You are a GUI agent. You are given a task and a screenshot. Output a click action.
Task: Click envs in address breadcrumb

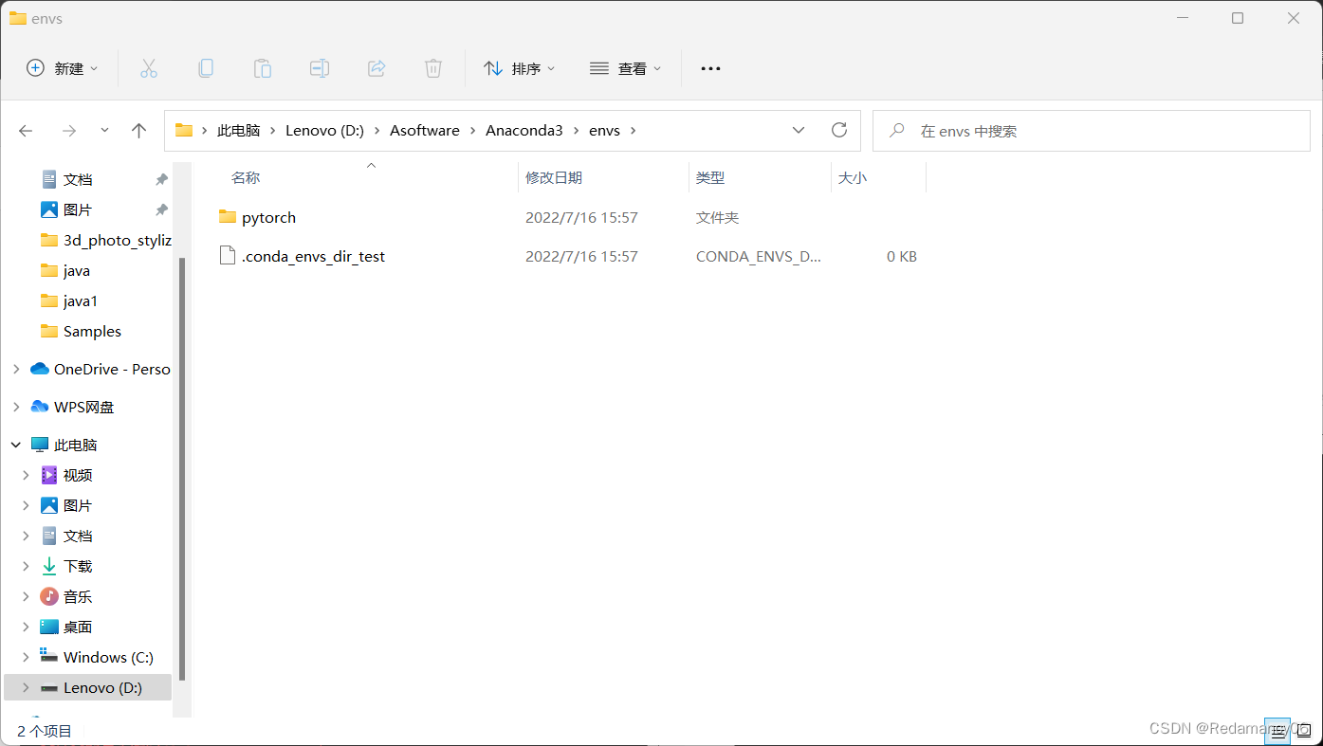coord(604,131)
